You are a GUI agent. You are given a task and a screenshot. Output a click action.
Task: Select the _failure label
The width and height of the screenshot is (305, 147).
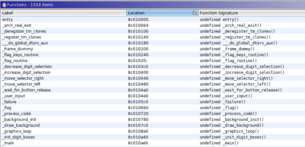(9, 102)
